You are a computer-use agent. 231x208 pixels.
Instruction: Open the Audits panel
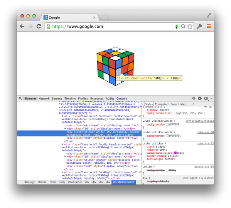[x=110, y=99]
